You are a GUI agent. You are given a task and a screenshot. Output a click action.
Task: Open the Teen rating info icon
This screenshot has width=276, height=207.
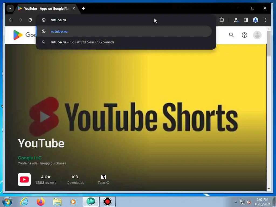[108, 182]
